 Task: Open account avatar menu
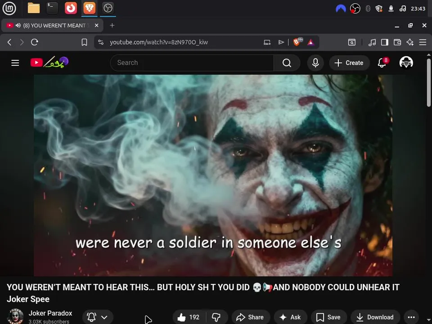coord(406,63)
